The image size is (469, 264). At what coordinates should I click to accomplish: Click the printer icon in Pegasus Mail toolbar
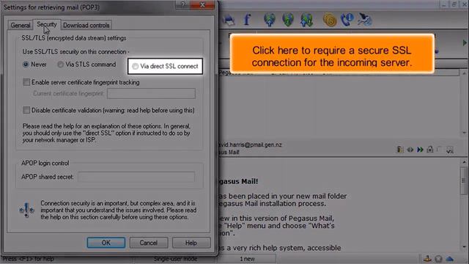[229, 20]
